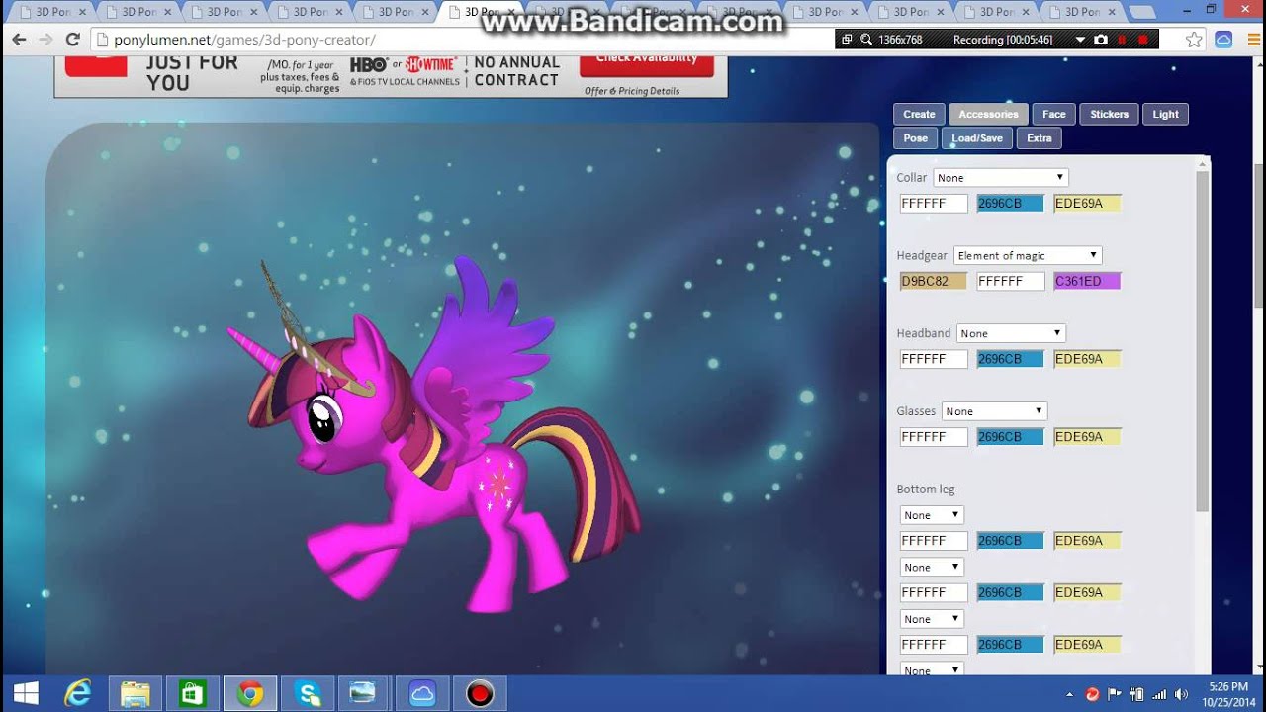The height and width of the screenshot is (712, 1266).
Task: Open the Action Center flag icon
Action: [x=1115, y=694]
